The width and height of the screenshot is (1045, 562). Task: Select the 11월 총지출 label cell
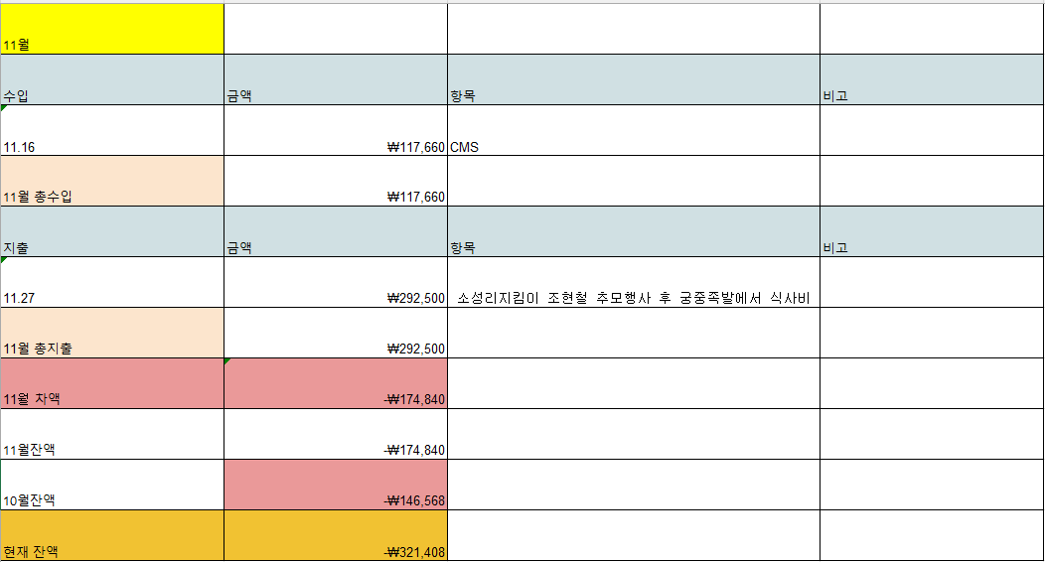[x=112, y=333]
